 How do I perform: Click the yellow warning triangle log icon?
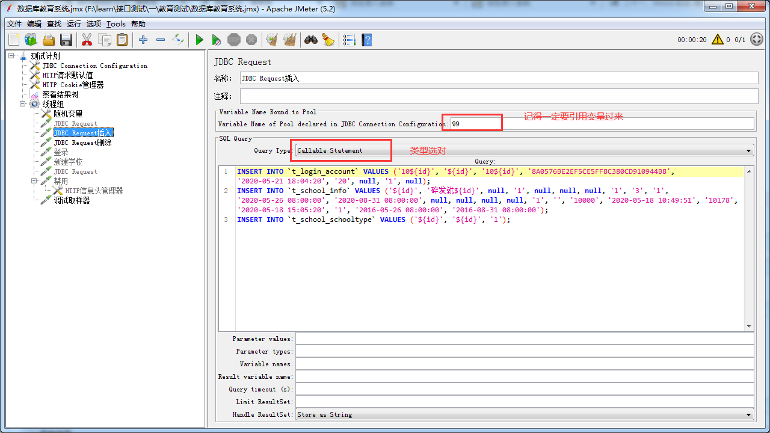718,40
